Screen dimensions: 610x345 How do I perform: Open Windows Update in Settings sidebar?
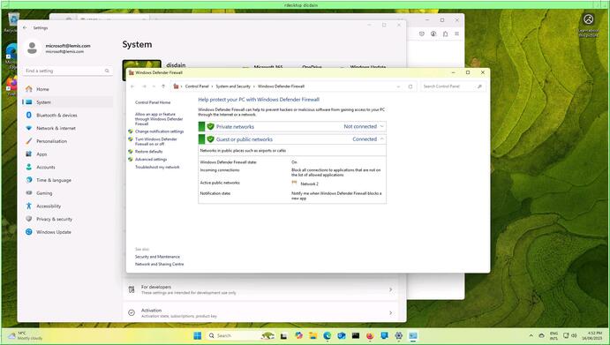point(67,232)
